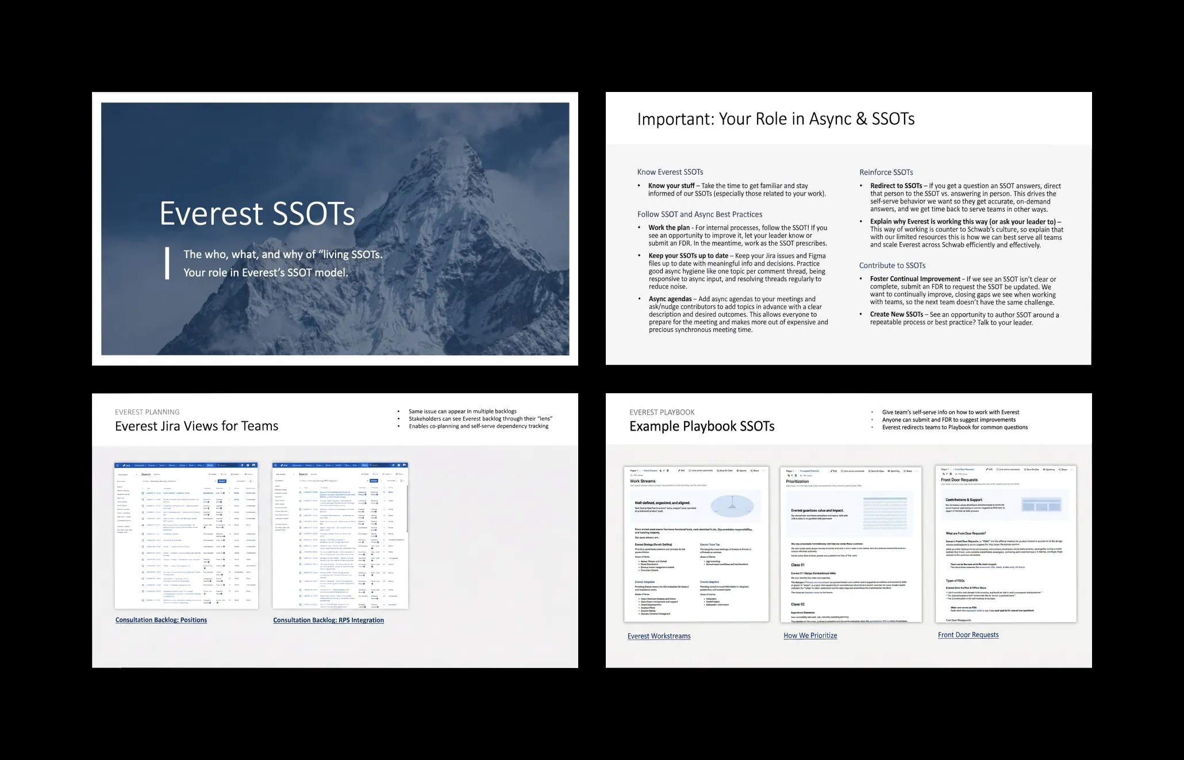
Task: Click the 'Keep your SSOTs up to date' bullet
Action: coord(737,271)
